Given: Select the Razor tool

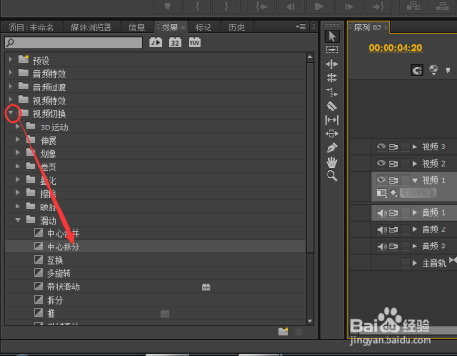Looking at the screenshot, I should pyautogui.click(x=332, y=106).
